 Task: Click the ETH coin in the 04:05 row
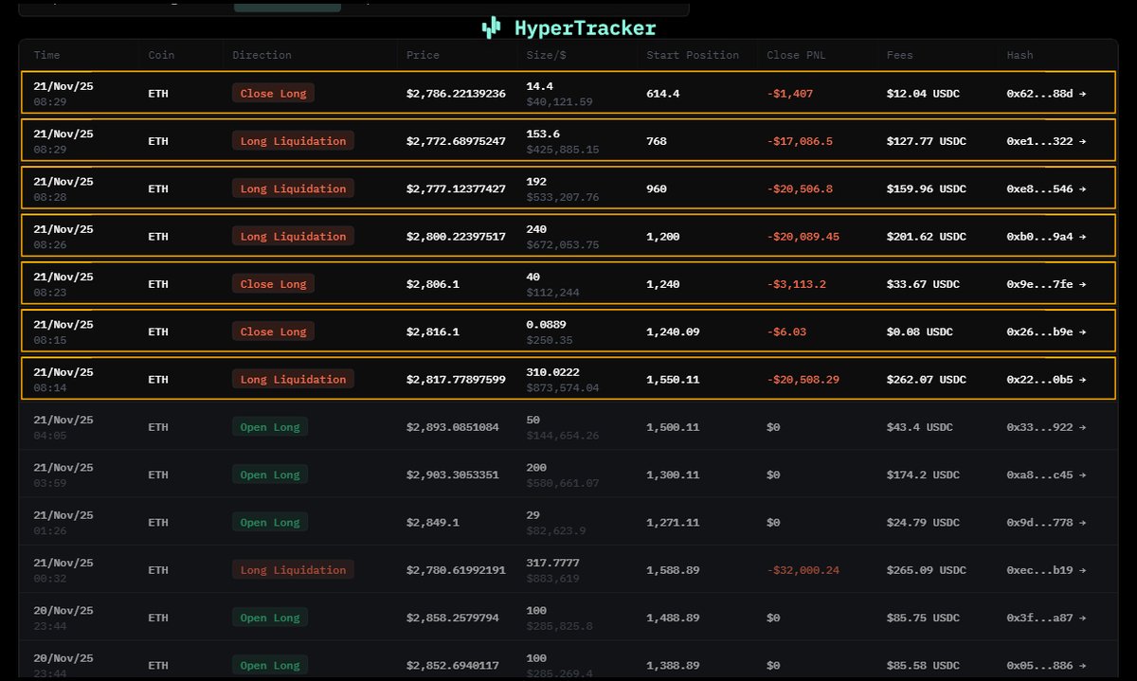click(x=158, y=427)
